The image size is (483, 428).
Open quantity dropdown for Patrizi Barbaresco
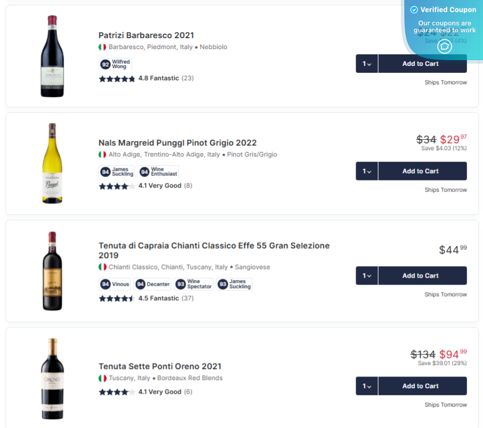click(366, 64)
